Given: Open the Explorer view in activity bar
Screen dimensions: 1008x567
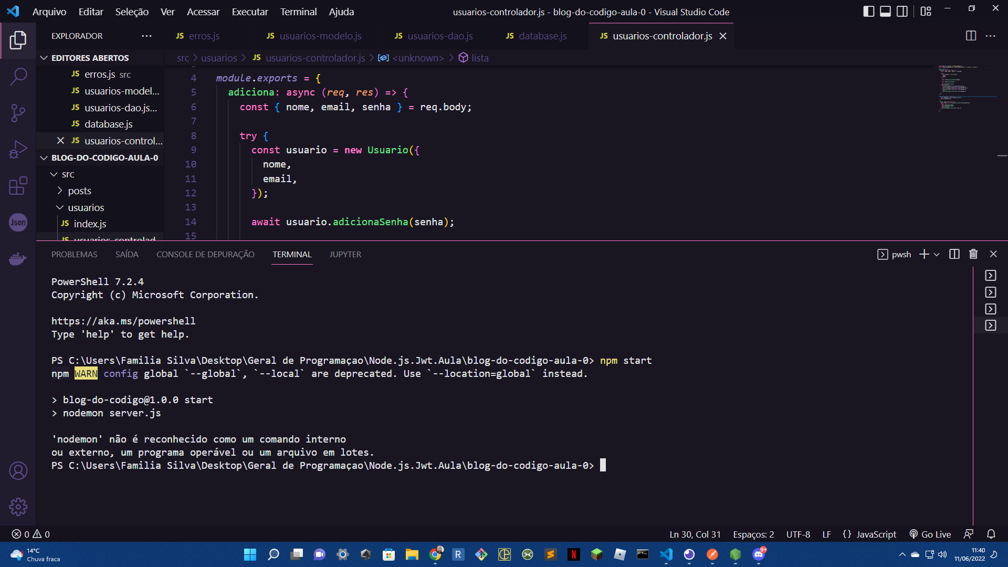Looking at the screenshot, I should 18,40.
